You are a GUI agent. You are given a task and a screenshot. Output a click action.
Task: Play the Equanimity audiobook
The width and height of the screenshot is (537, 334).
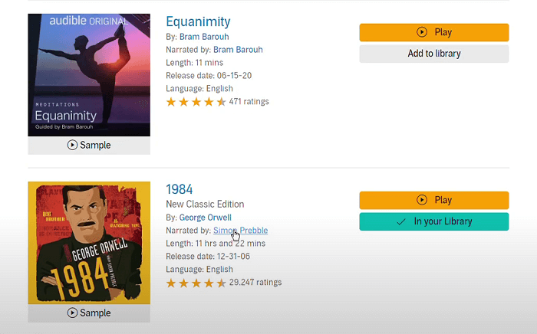coord(433,32)
